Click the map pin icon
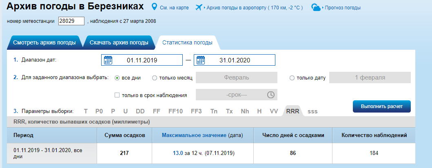 [x=155, y=7]
